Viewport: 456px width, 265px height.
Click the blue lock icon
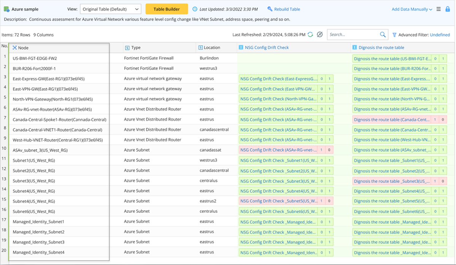click(448, 9)
